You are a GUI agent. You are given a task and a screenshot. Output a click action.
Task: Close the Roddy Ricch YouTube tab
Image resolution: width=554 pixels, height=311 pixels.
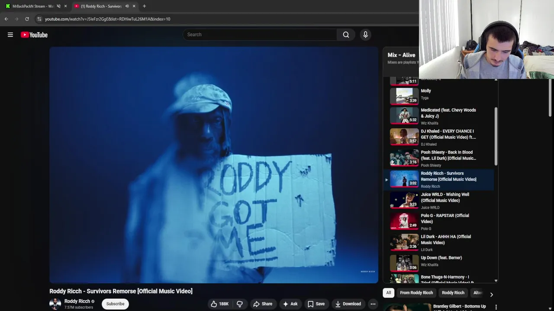point(134,6)
